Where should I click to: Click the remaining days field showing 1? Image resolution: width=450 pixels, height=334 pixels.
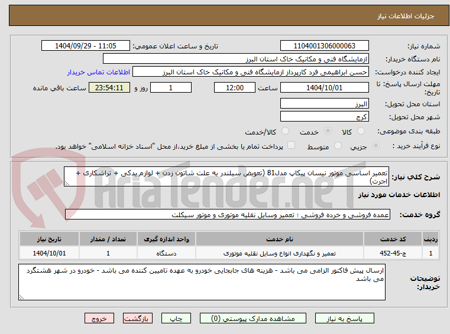[x=171, y=88]
